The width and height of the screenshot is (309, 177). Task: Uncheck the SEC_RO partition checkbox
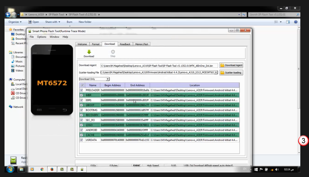coord(81,120)
